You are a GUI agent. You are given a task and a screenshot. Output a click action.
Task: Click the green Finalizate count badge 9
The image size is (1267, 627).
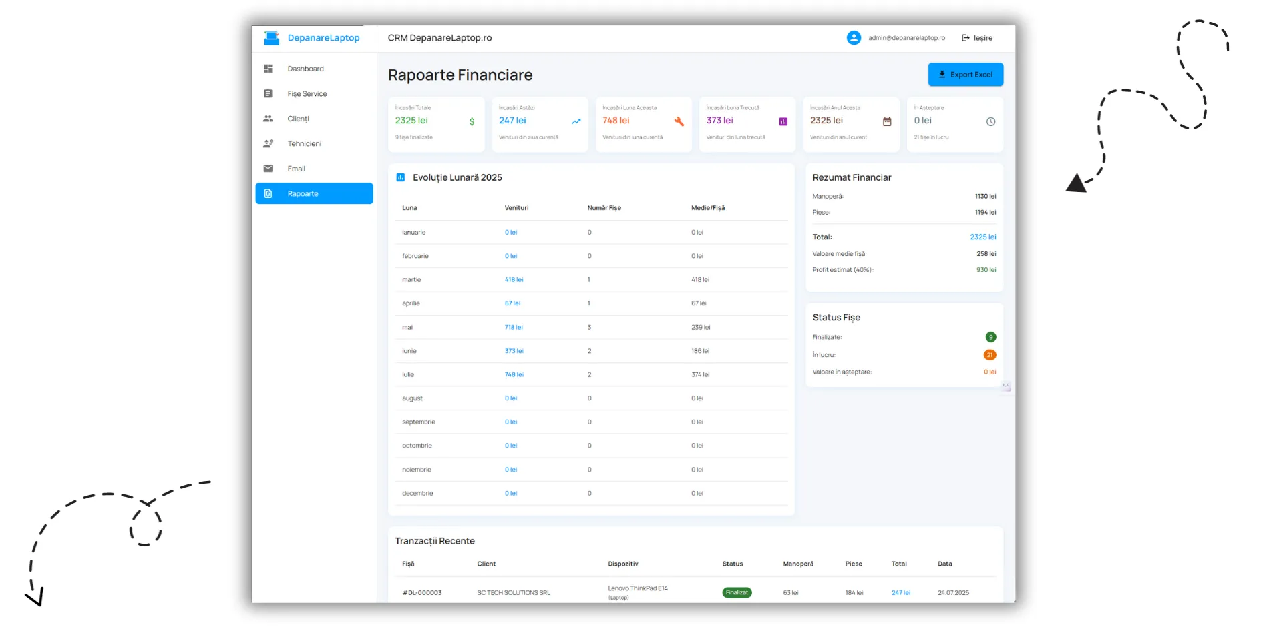[x=990, y=337]
